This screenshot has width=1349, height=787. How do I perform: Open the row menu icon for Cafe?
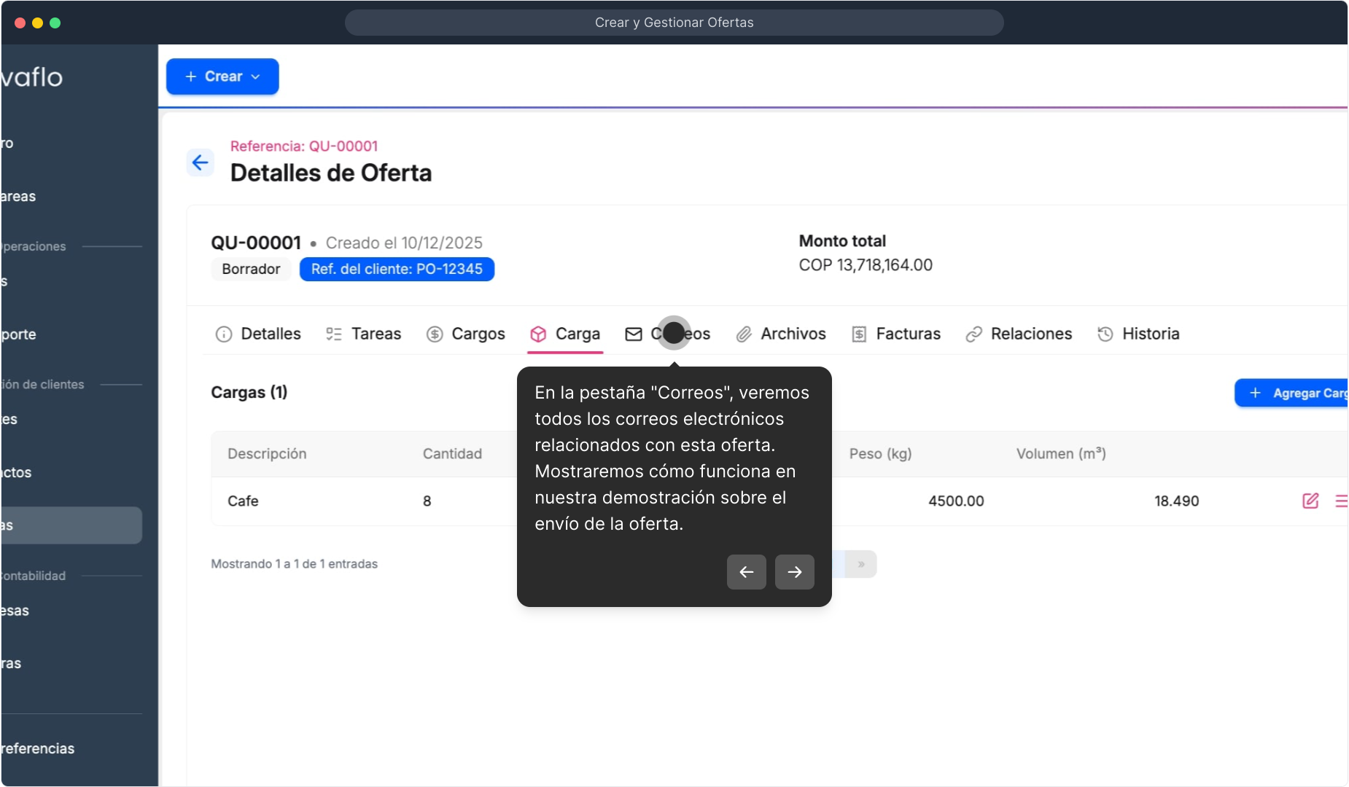(1340, 501)
